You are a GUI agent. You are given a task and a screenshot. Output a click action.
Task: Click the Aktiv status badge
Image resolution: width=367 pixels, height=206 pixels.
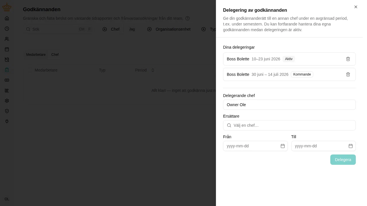point(289,59)
